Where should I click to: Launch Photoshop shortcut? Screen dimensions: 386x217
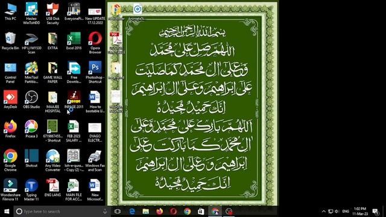(x=95, y=72)
